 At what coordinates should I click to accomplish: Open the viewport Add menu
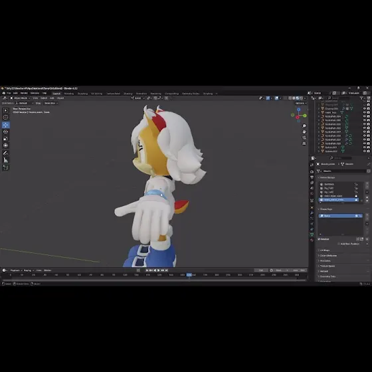[52, 98]
